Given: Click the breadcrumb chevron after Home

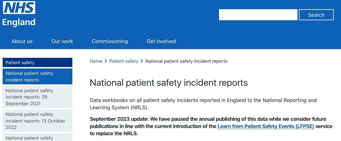Looking at the screenshot, I should 106,61.
